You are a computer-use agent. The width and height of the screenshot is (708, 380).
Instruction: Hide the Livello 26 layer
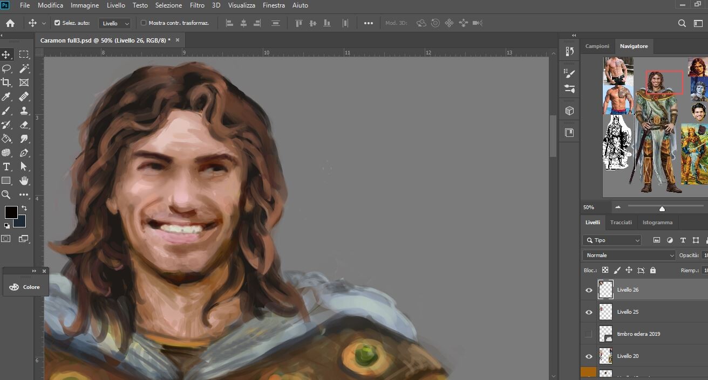click(x=589, y=290)
